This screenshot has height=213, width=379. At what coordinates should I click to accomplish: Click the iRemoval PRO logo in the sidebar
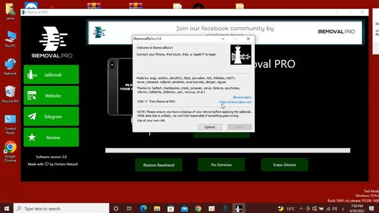52,42
